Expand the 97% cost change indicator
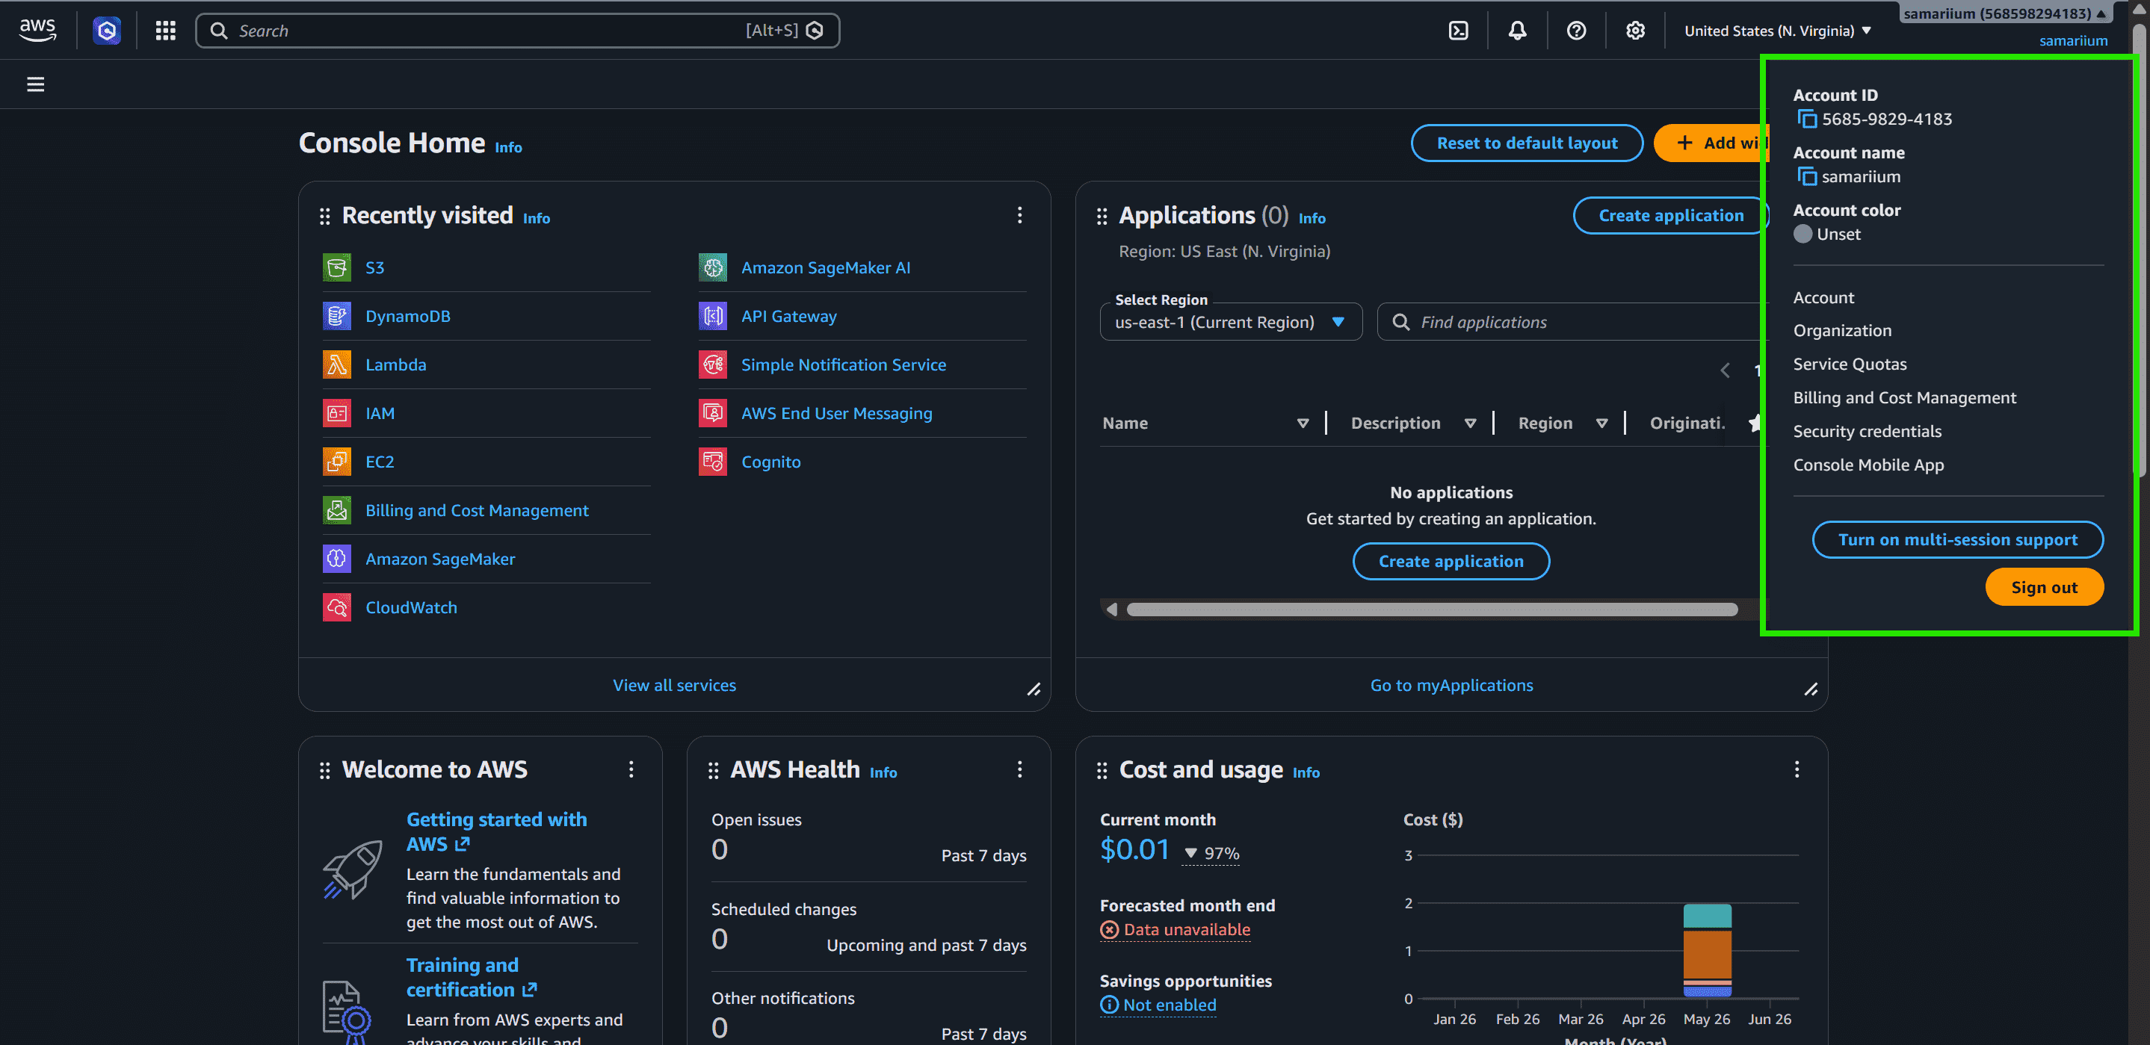Screen dimensions: 2150x1045 (1211, 853)
